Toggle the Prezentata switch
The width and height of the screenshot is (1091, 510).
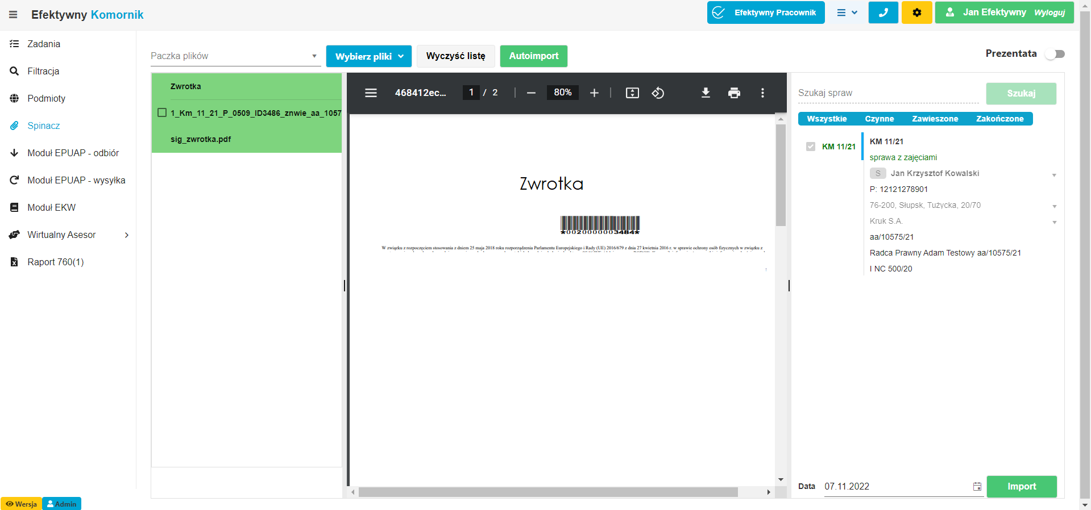[1056, 54]
